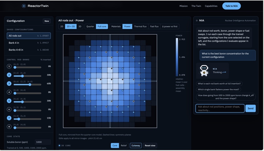Show the Materials map
264x151 pixels.
pos(116,26)
